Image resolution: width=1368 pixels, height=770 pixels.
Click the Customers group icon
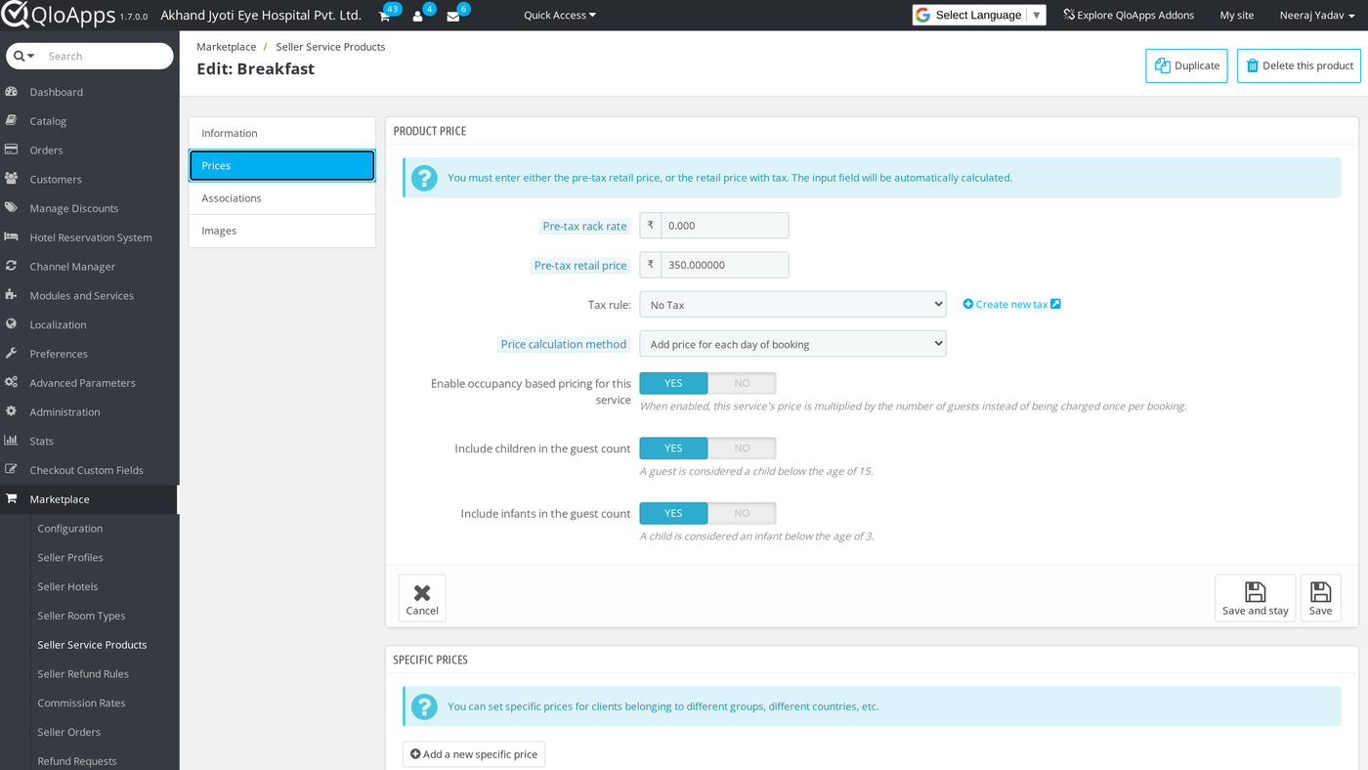[x=12, y=179]
